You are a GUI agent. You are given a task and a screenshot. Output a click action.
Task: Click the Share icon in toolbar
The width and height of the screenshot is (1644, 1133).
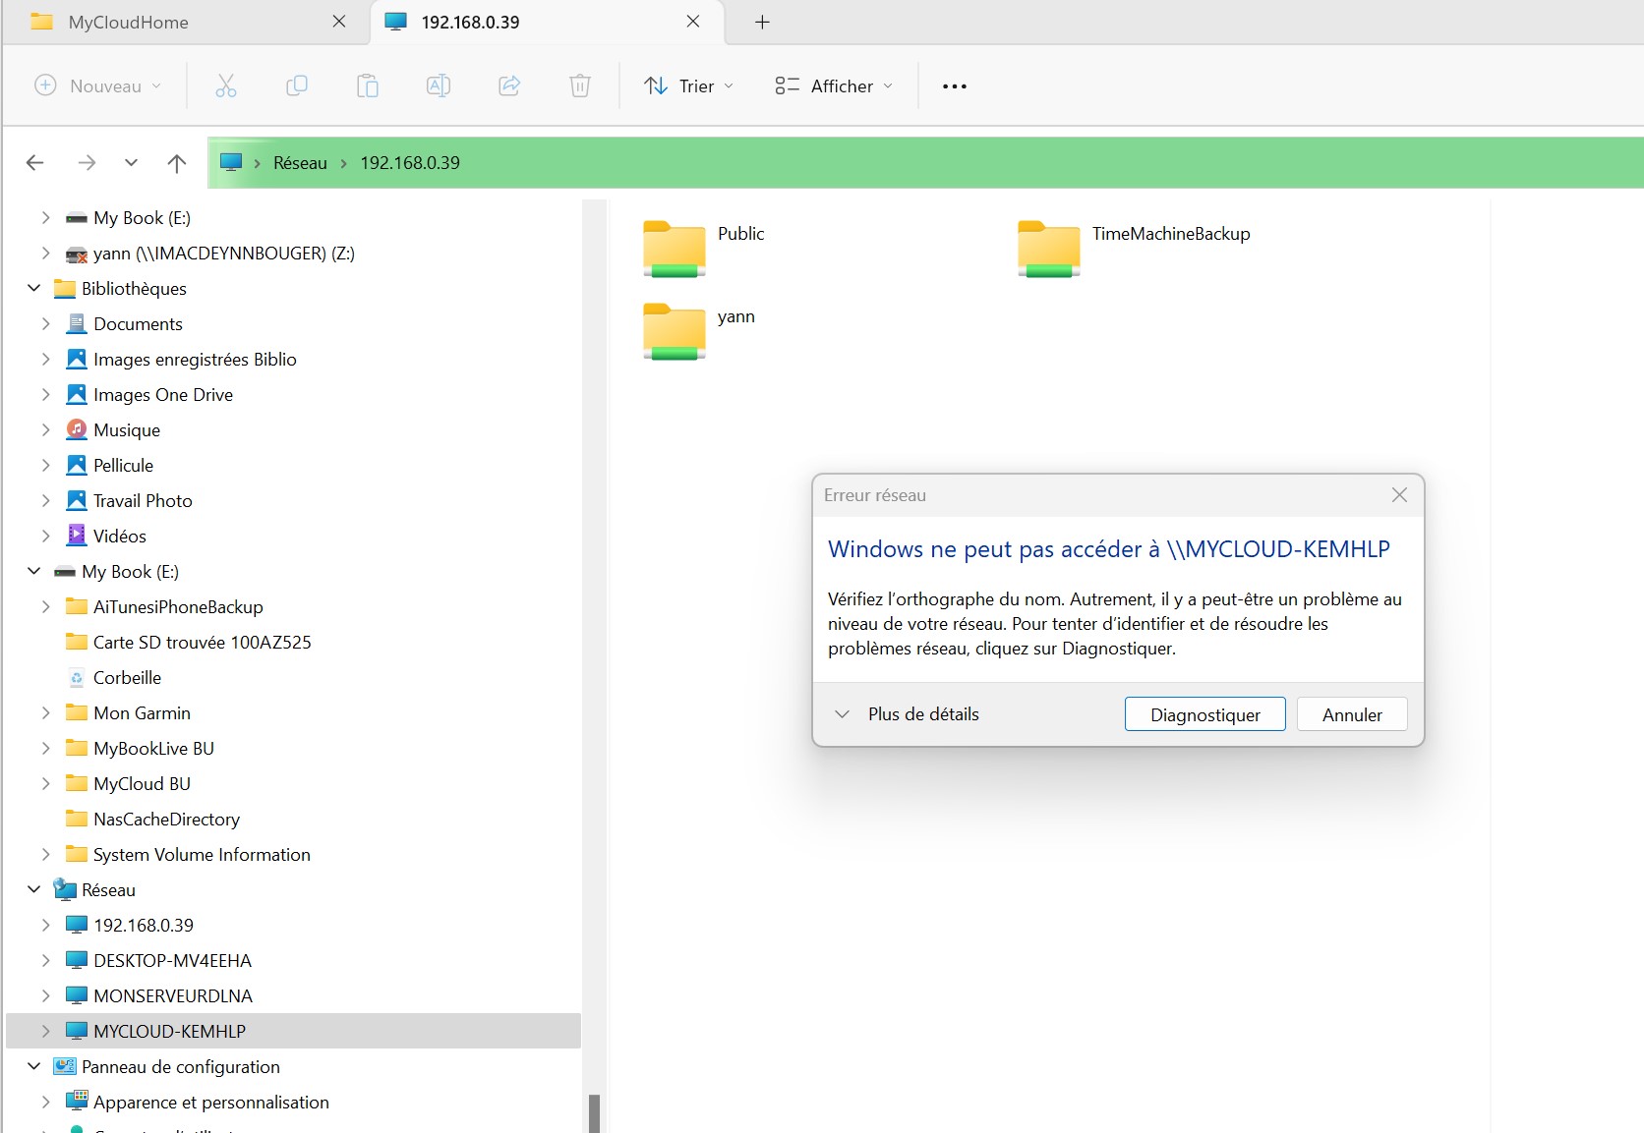pyautogui.click(x=509, y=85)
